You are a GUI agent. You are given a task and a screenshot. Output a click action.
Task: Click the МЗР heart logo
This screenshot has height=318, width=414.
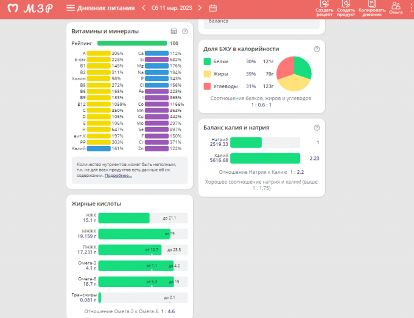(x=13, y=9)
